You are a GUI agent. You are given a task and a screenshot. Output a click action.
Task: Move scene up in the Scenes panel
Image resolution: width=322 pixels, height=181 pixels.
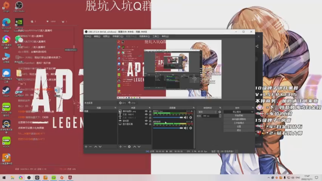pyautogui.click(x=96, y=147)
